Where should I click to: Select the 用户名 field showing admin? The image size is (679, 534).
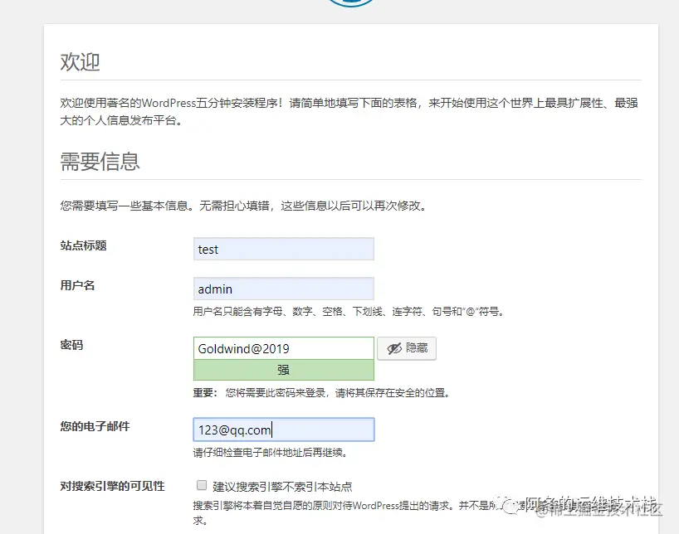pyautogui.click(x=283, y=289)
